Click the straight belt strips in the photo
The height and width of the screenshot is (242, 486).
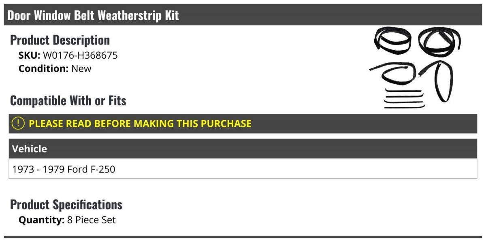(404, 98)
